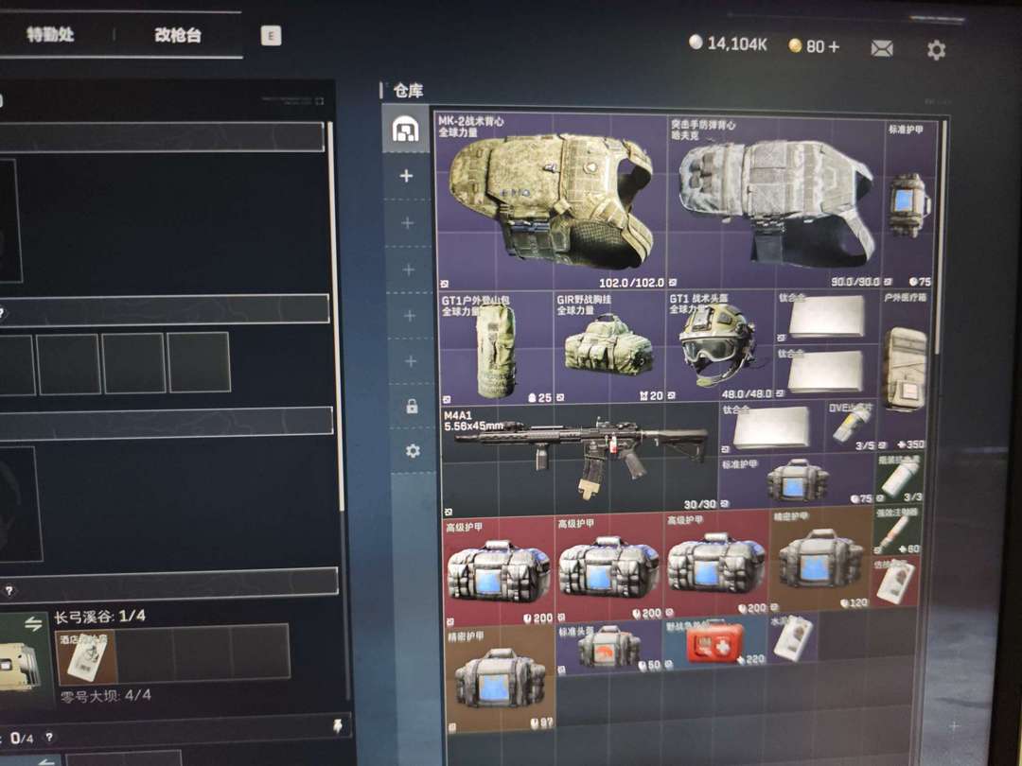Click the pin icon at panel bottom right
Image resolution: width=1022 pixels, height=766 pixels.
336,724
